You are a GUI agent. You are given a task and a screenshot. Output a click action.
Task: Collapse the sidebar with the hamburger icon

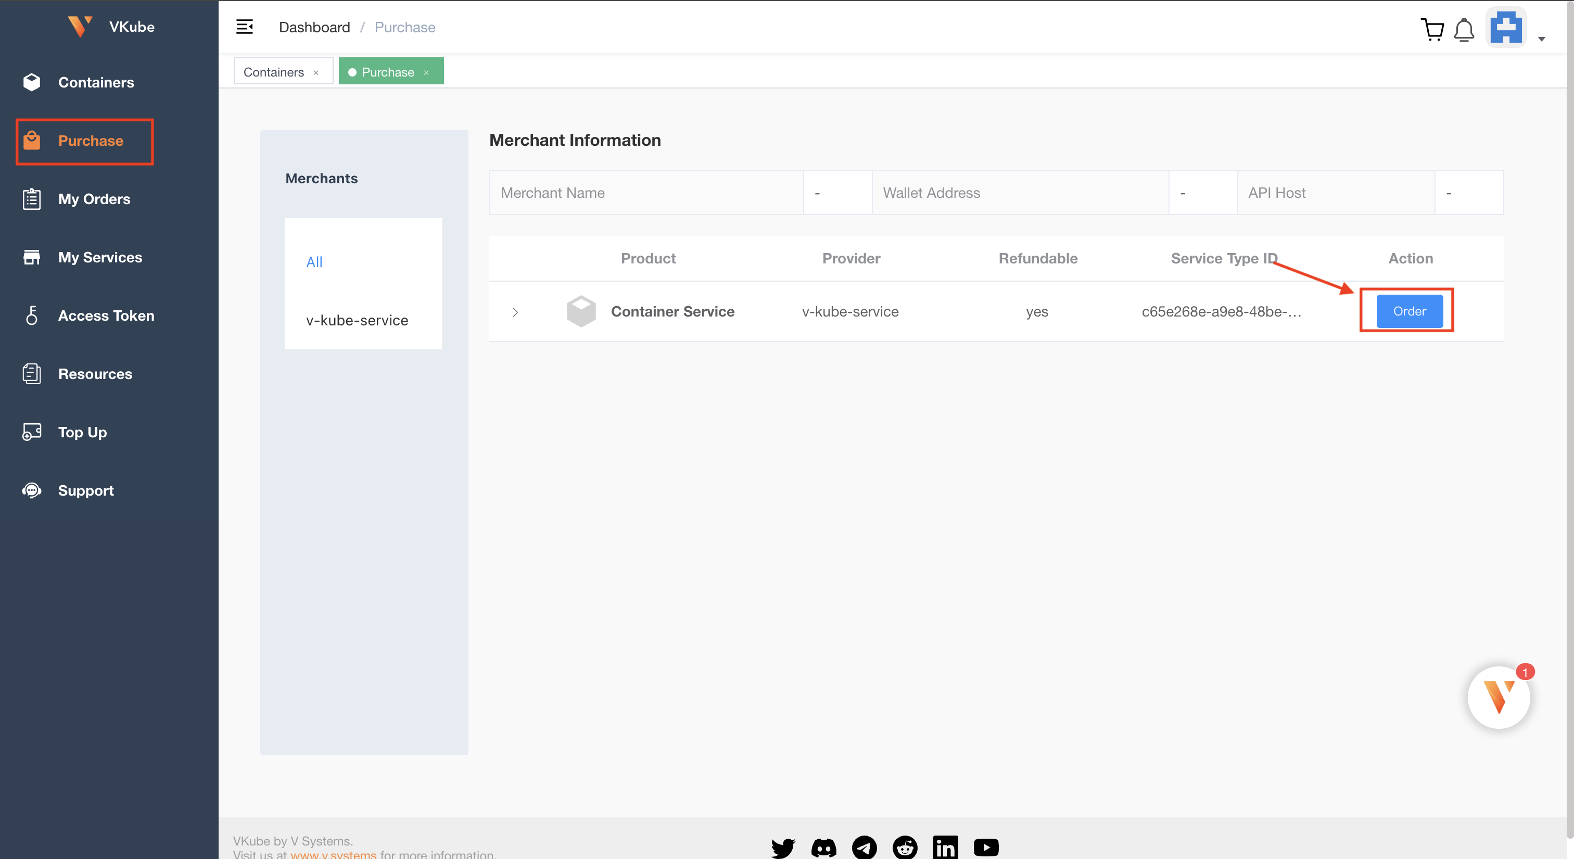[245, 27]
